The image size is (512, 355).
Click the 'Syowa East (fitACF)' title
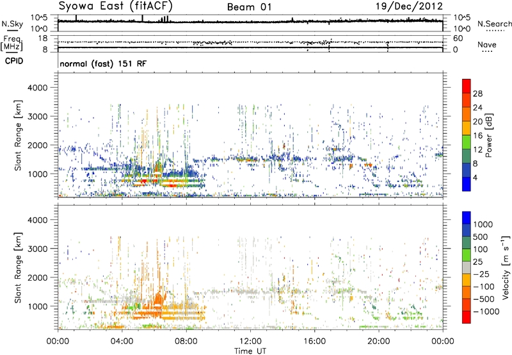pyautogui.click(x=116, y=6)
